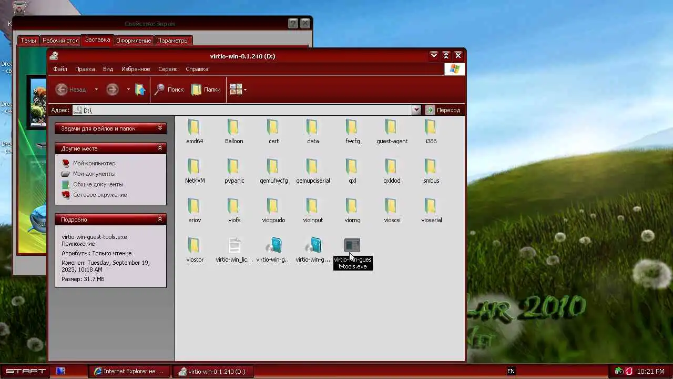Switch to Темы tab in display properties

[x=28, y=41]
